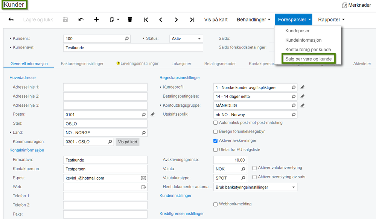376x219 pixels.
Task: Click pencil edit icon next to Kontoutdragsgruppe
Action: click(x=302, y=106)
